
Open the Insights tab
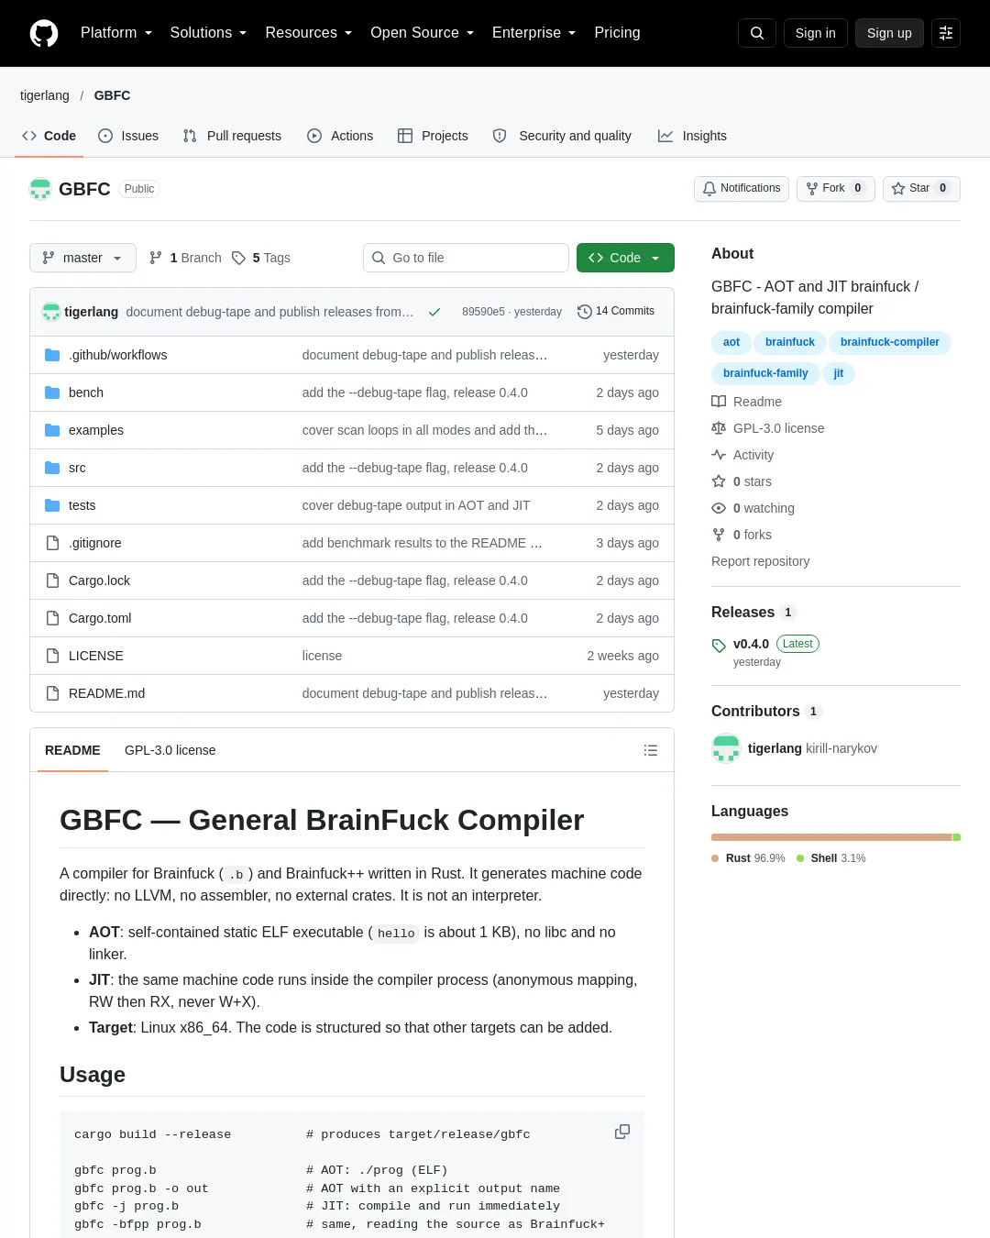[692, 136]
